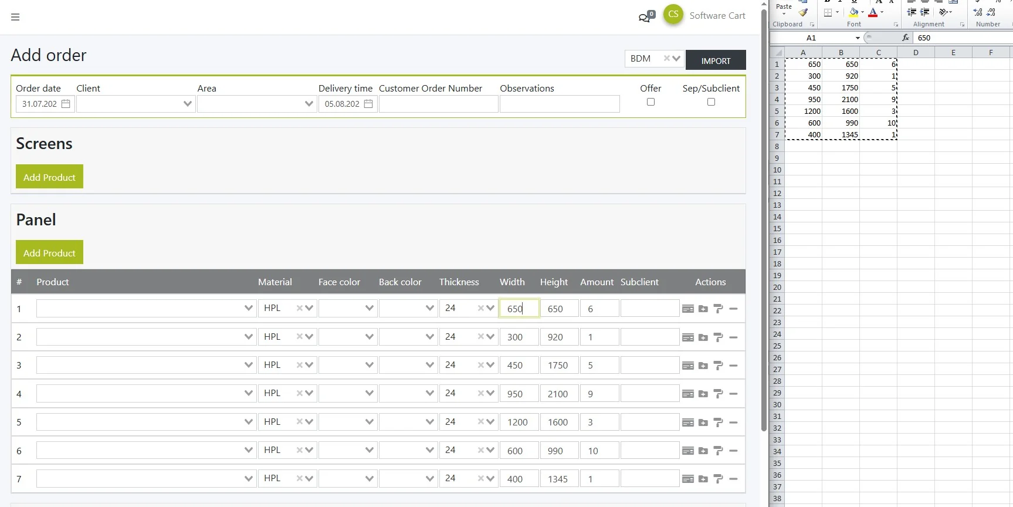Open Excel Alignment dialog launcher

[962, 25]
